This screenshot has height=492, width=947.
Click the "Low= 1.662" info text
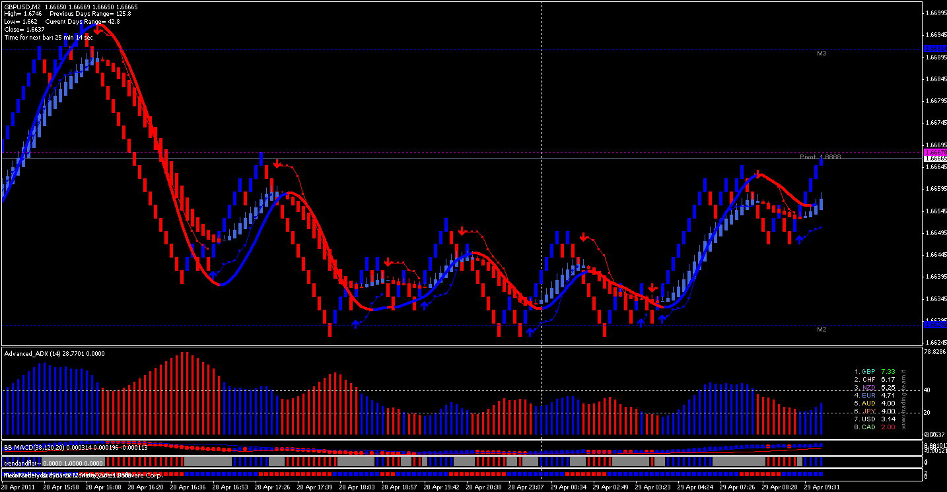(20, 22)
